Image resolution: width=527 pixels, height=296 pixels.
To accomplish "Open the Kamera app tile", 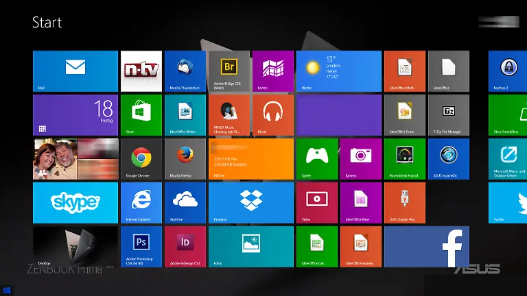I will (361, 158).
